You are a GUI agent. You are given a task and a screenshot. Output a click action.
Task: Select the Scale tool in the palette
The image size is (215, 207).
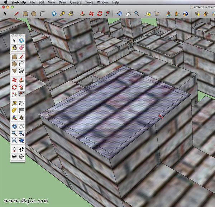tap(14, 95)
